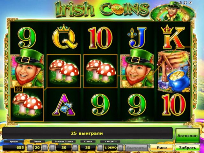Click the 25 payline win label

tap(18, 89)
